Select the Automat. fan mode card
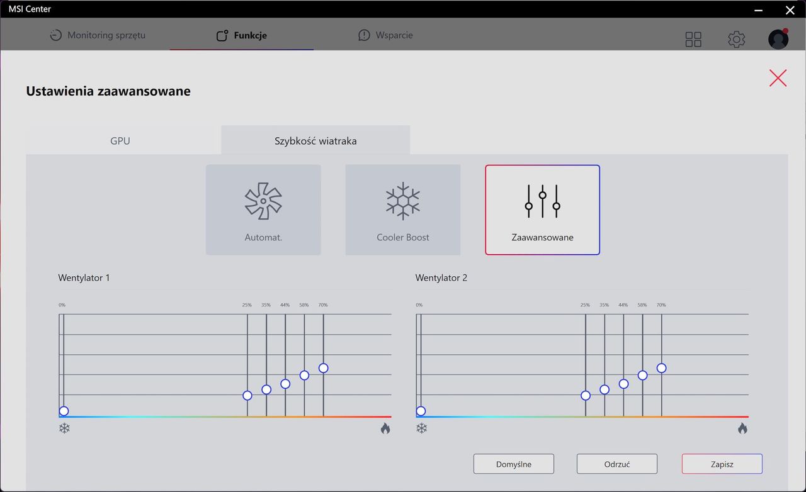 [x=263, y=210]
